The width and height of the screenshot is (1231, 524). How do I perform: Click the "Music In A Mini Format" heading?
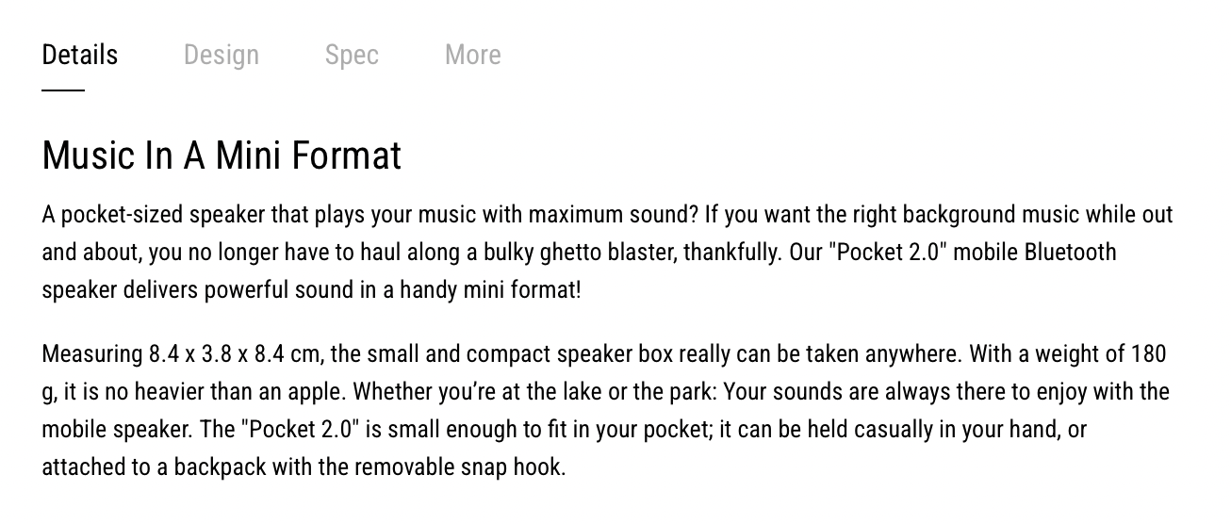[x=222, y=156]
